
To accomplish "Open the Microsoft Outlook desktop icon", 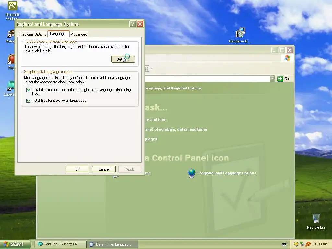I will pyautogui.click(x=12, y=11).
